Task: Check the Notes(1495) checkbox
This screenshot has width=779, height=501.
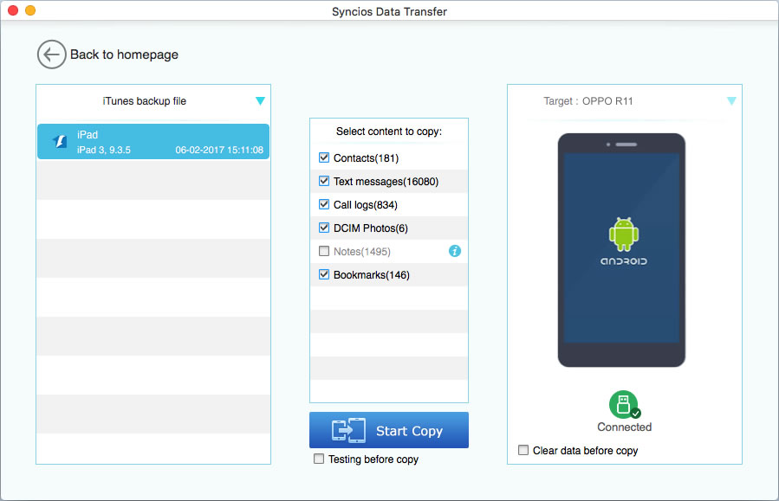Action: pos(324,251)
